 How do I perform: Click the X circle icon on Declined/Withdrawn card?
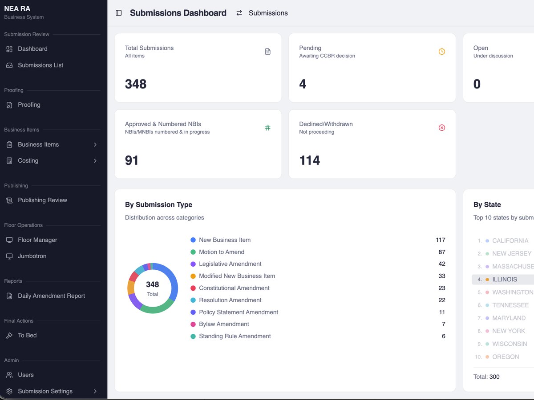tap(442, 128)
